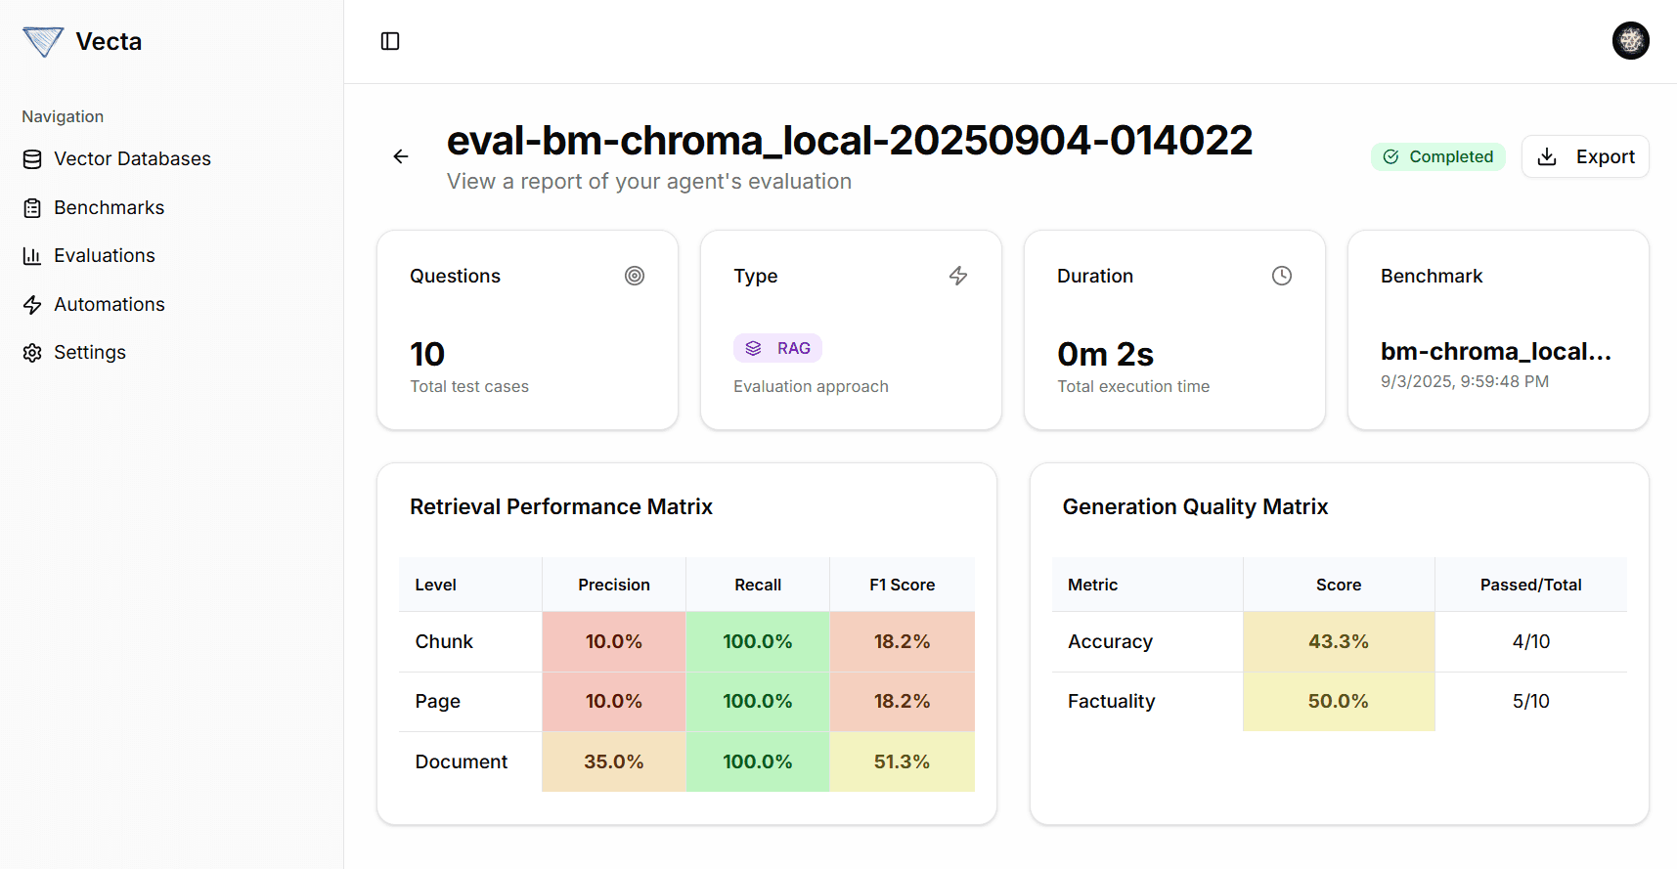Open the user avatar menu

(x=1630, y=41)
